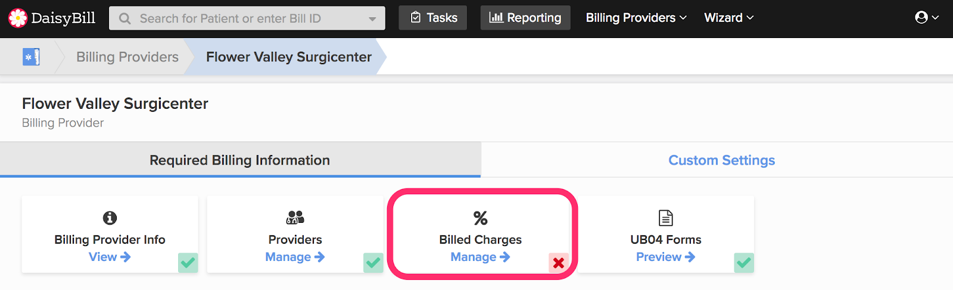This screenshot has height=290, width=953.
Task: Click the DaisyBill flower logo
Action: pos(18,18)
